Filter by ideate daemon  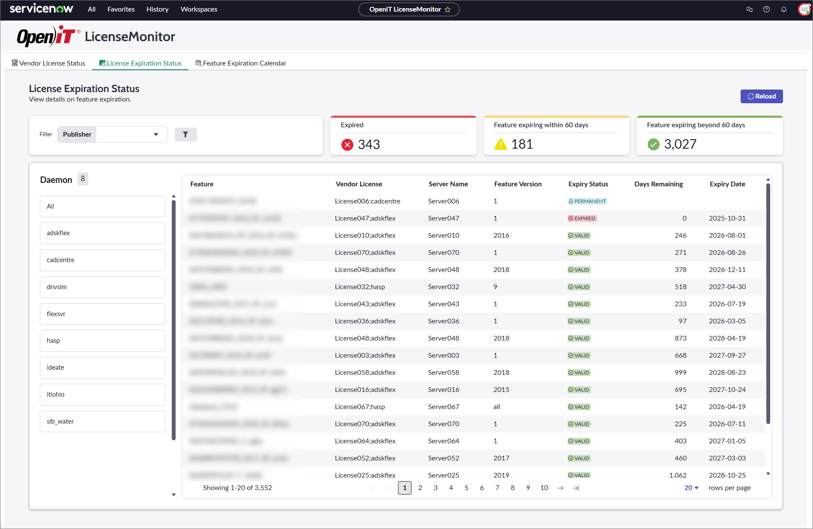[102, 368]
